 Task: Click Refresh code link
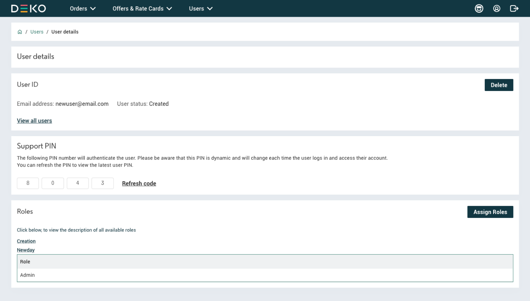(139, 184)
